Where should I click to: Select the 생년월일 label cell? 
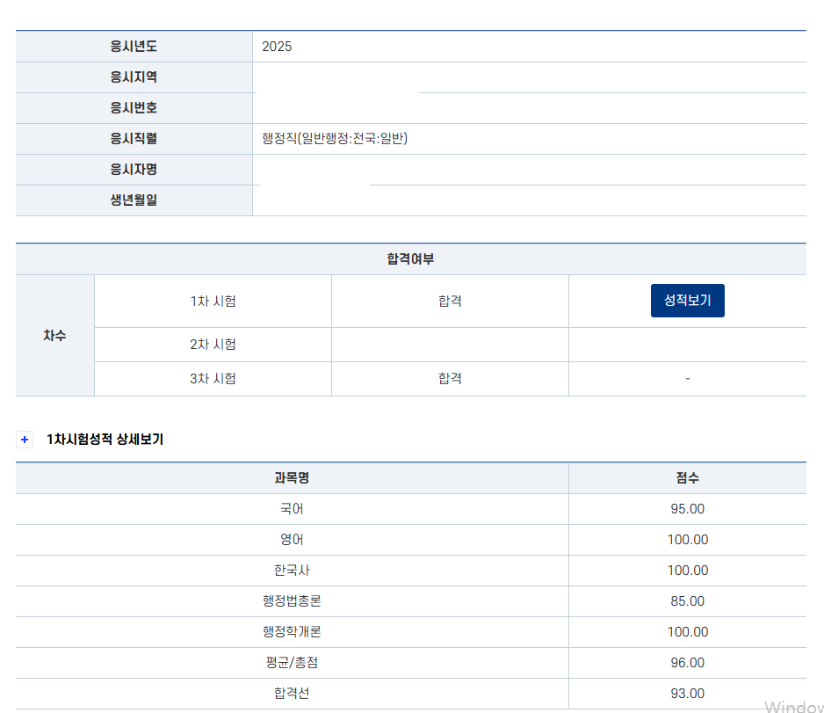pos(134,200)
